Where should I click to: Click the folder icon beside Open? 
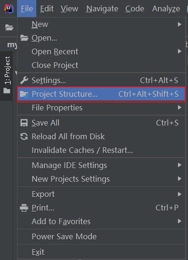click(25, 38)
